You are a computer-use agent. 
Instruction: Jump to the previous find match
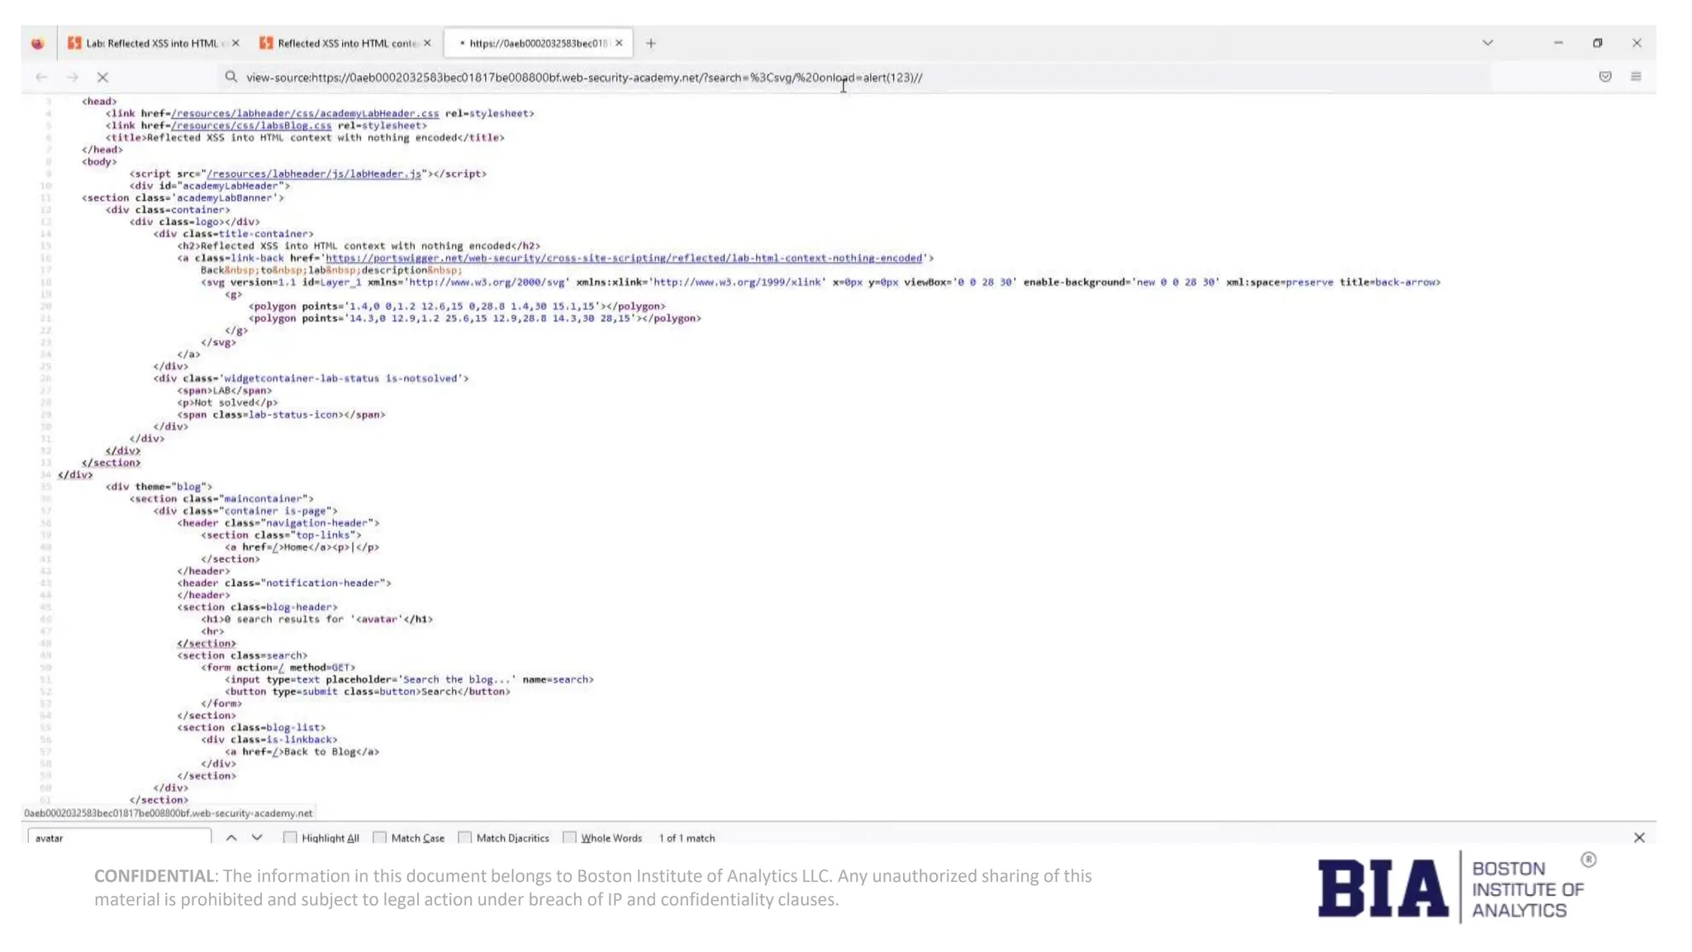click(x=231, y=837)
